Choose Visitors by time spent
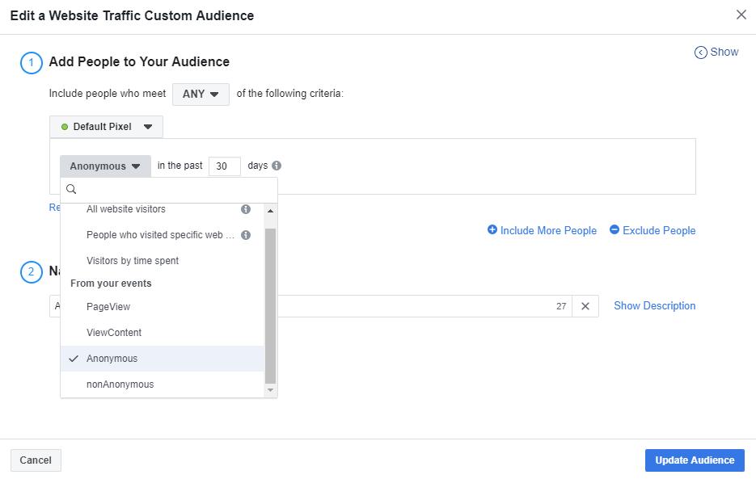 [133, 261]
